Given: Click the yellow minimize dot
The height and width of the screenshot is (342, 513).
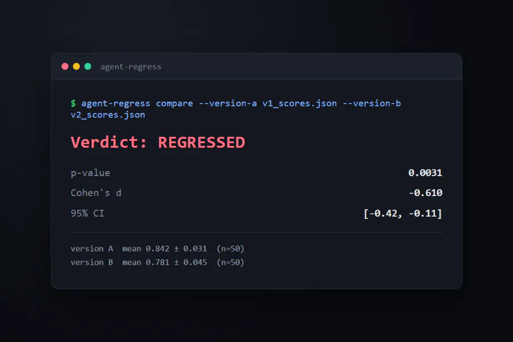Looking at the screenshot, I should [x=76, y=67].
